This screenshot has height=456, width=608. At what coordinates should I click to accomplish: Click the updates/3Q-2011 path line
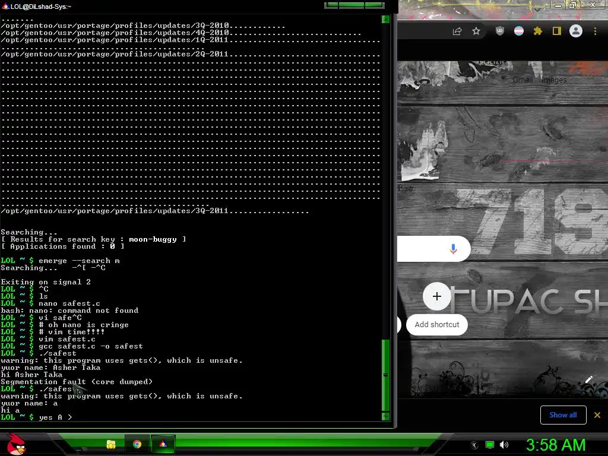click(x=155, y=211)
